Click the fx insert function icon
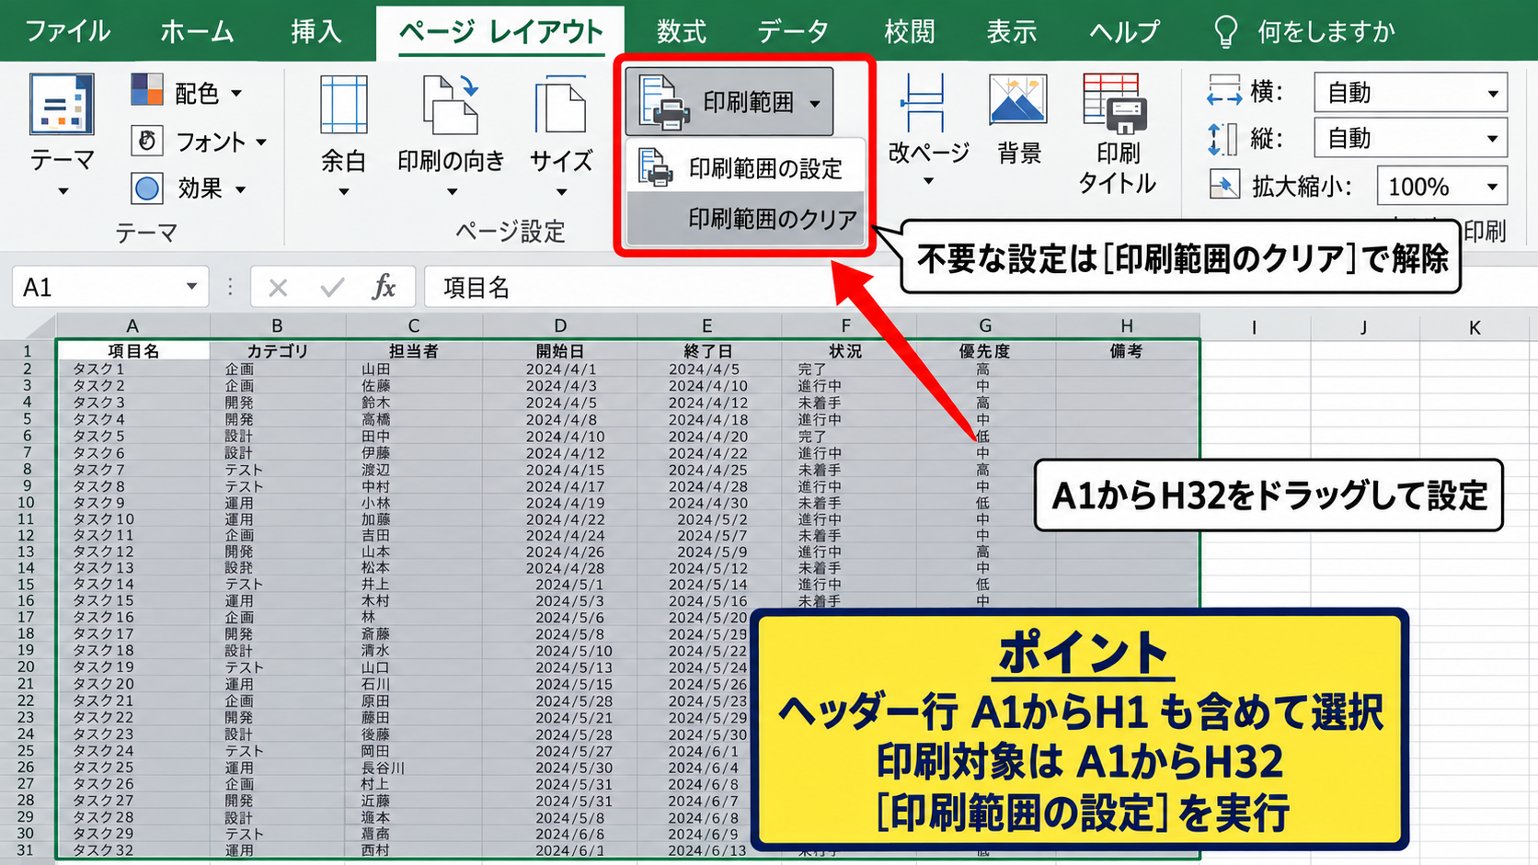This screenshot has width=1538, height=865. point(384,288)
